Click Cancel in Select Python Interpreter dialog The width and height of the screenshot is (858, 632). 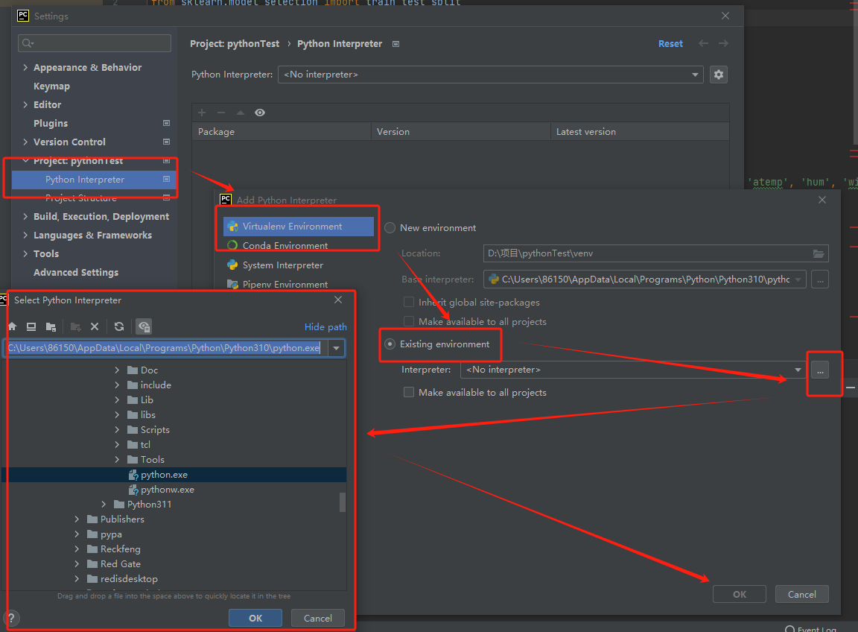[x=318, y=619]
